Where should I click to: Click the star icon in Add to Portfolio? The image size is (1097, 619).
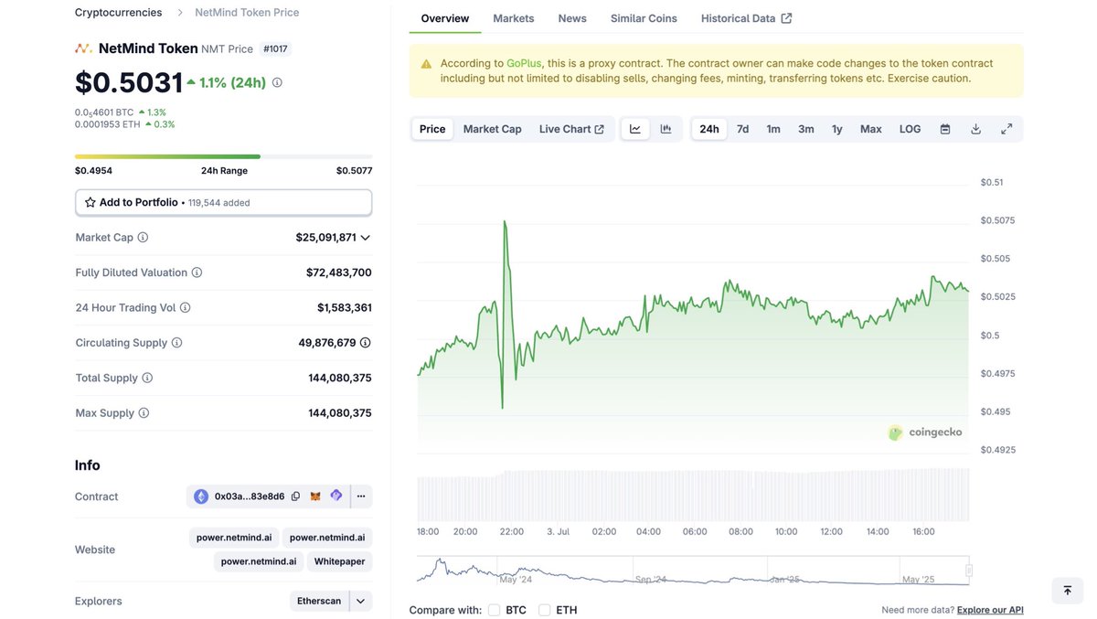click(90, 202)
